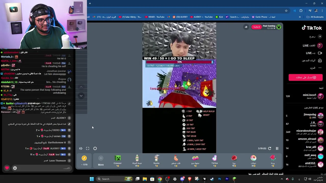Open the Gartic Phone bookmark
Screen dimensions: 326x183
point(263,17)
